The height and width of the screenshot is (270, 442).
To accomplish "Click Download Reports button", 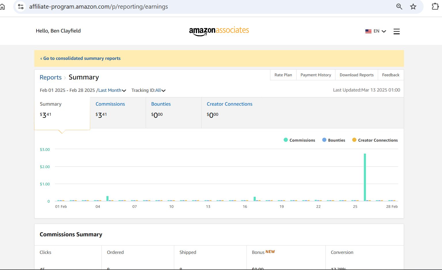I will click(x=356, y=75).
